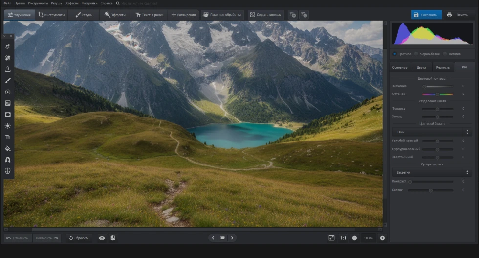The height and width of the screenshot is (258, 479).
Task: Open the Правка menu
Action: coord(20,3)
